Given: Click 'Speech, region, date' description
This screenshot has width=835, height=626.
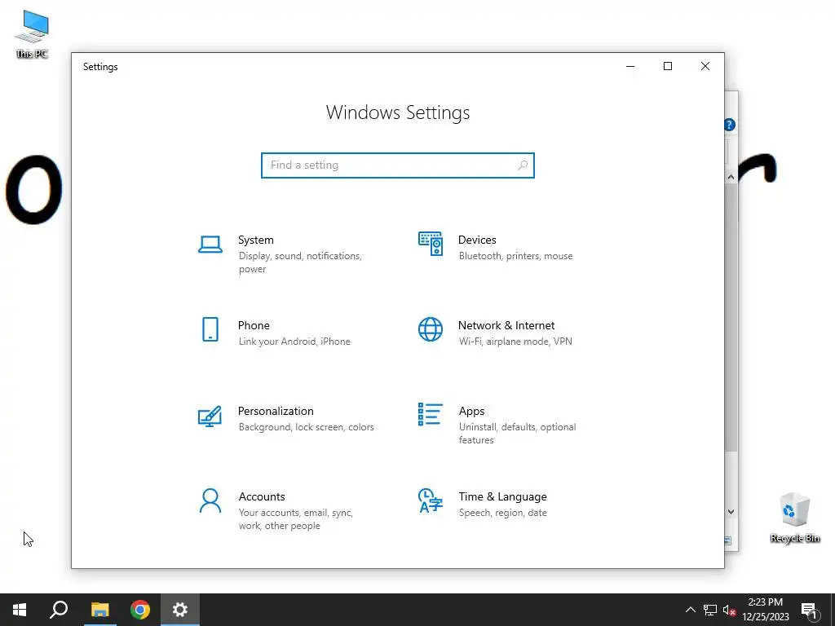Looking at the screenshot, I should point(502,513).
